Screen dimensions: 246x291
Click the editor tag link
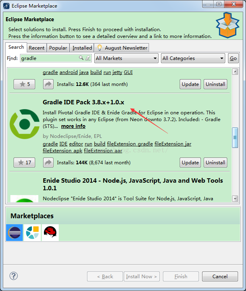tap(76, 144)
